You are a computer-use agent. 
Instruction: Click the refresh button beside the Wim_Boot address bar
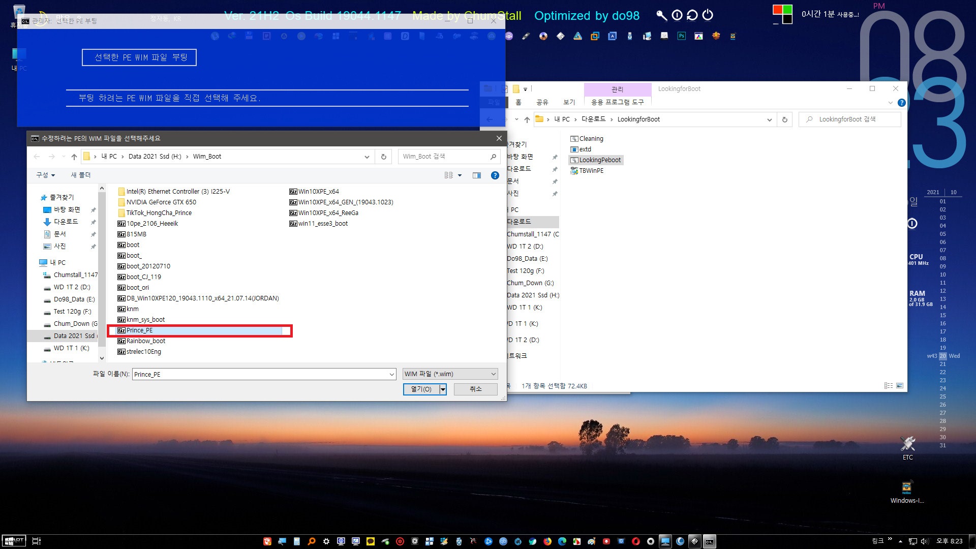[384, 157]
